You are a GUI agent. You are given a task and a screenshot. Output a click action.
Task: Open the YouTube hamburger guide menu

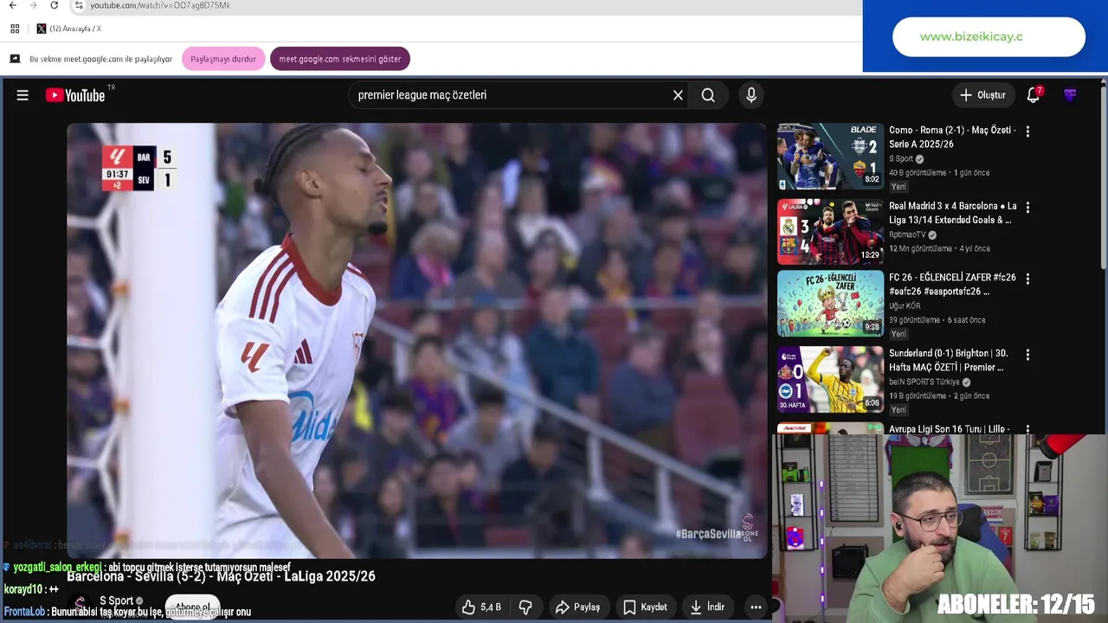pos(23,95)
